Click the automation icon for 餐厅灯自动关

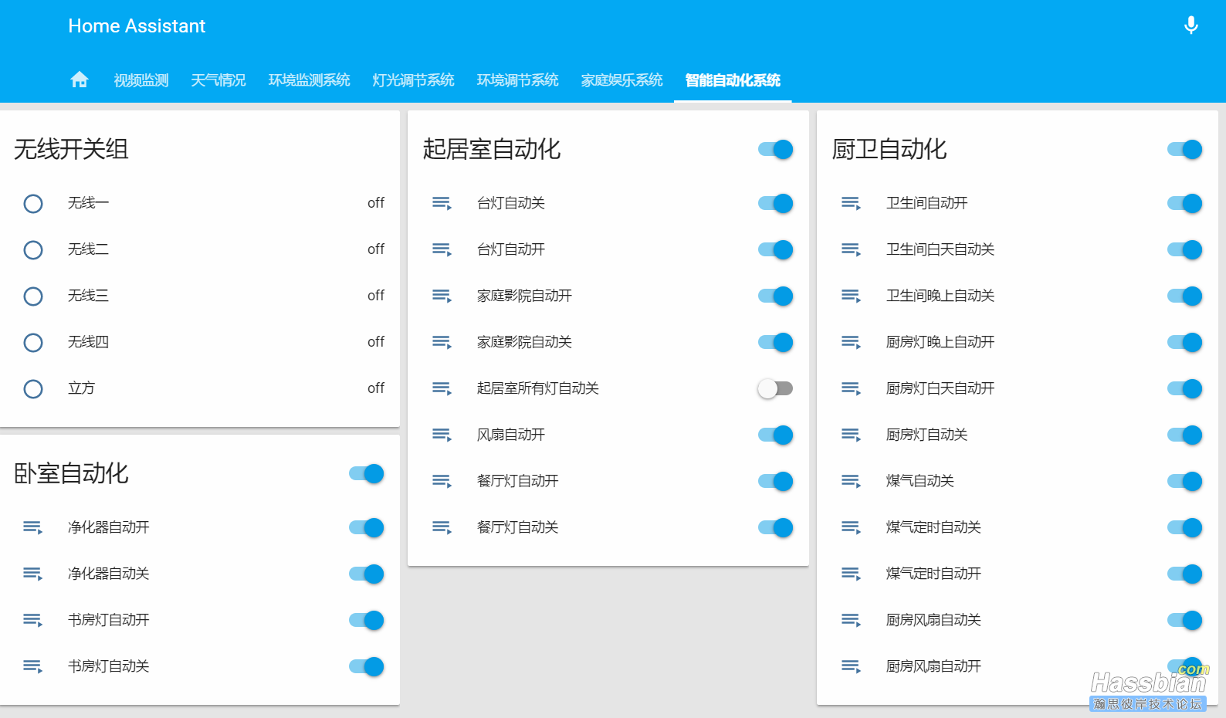(x=442, y=528)
